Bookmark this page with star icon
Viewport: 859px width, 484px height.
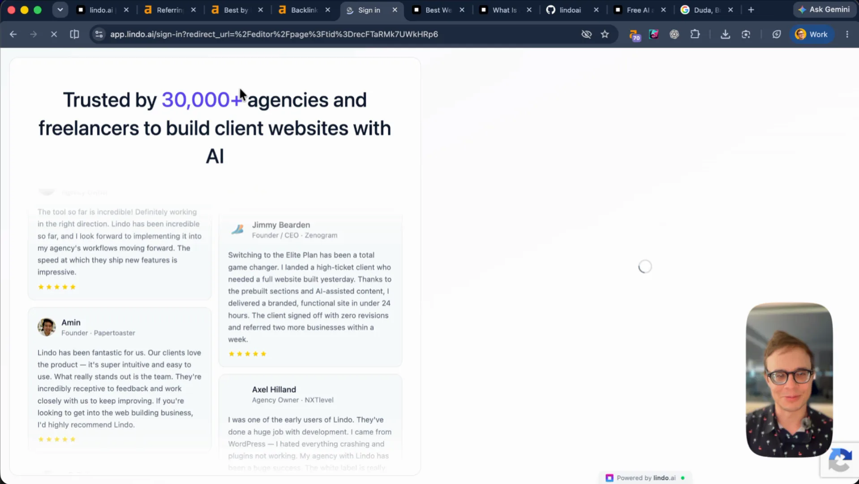pos(605,34)
